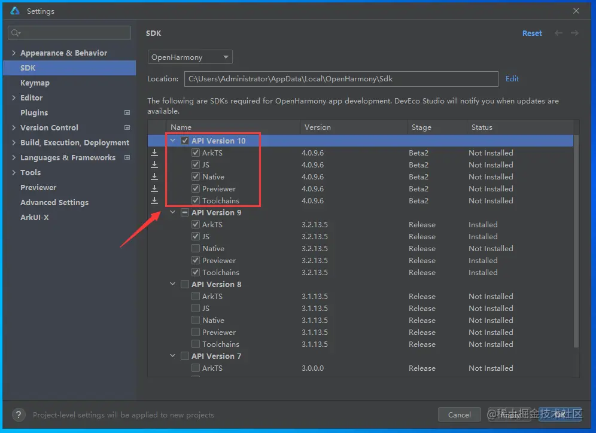Image resolution: width=596 pixels, height=433 pixels.
Task: Uncheck Toolchains 3.2.13.5 under API Version 9
Action: point(195,272)
